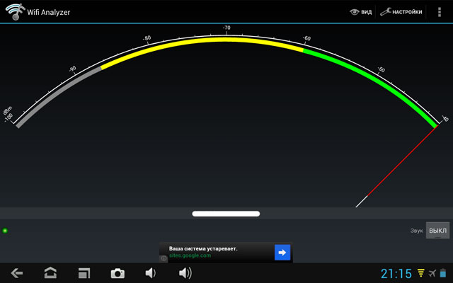The width and height of the screenshot is (453, 283).
Task: Tap the battery status icon
Action: pyautogui.click(x=443, y=273)
